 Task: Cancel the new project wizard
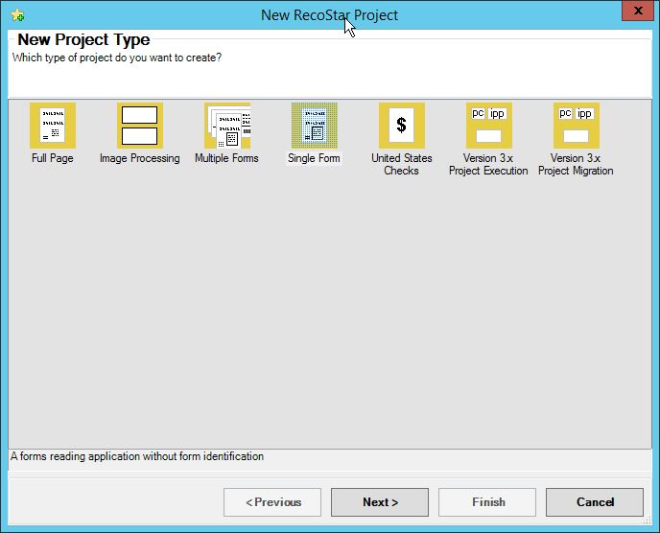point(595,502)
